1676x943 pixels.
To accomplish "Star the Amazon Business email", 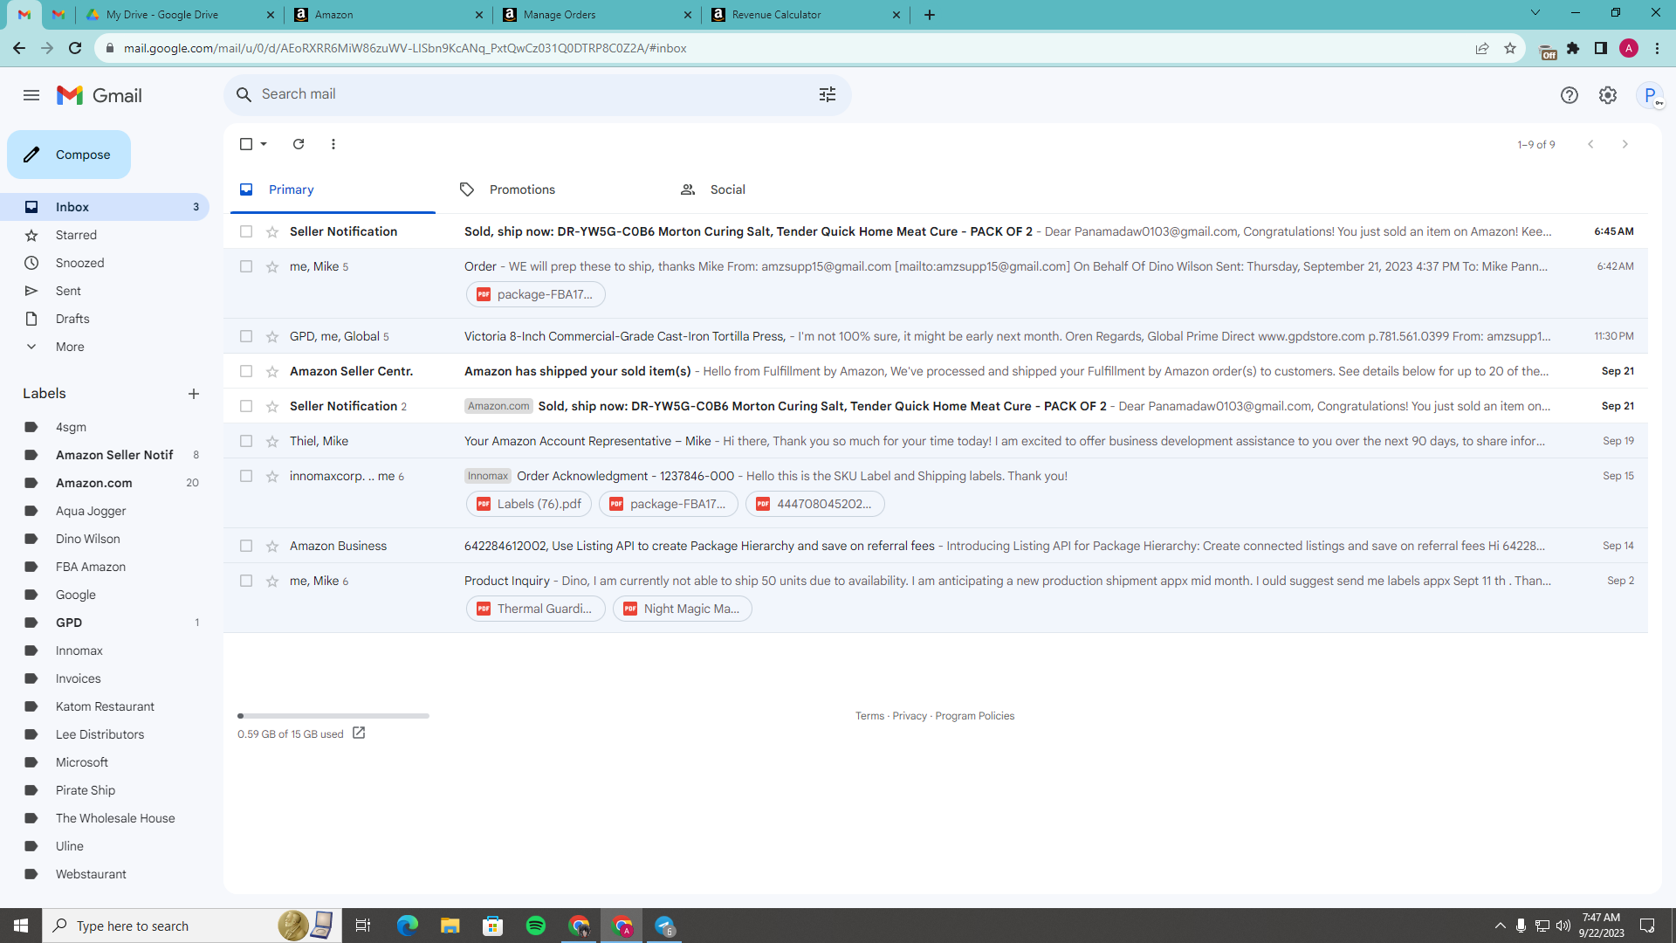I will [x=272, y=546].
